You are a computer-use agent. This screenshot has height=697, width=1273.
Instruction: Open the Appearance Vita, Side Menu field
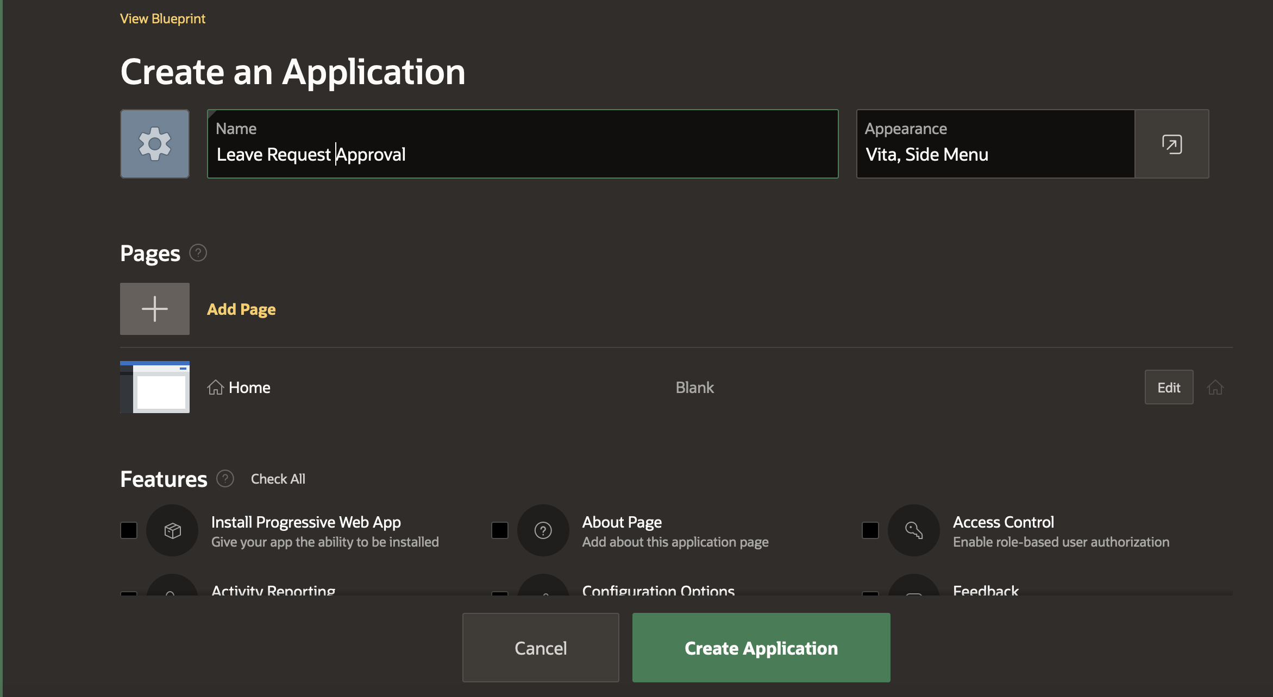pyautogui.click(x=995, y=144)
